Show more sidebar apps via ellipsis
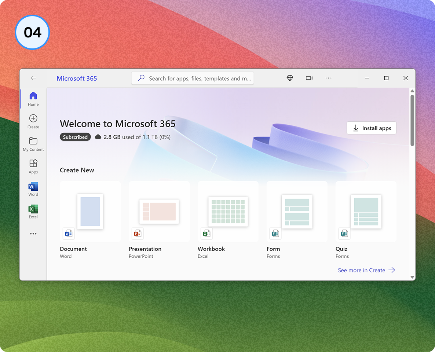 point(33,234)
